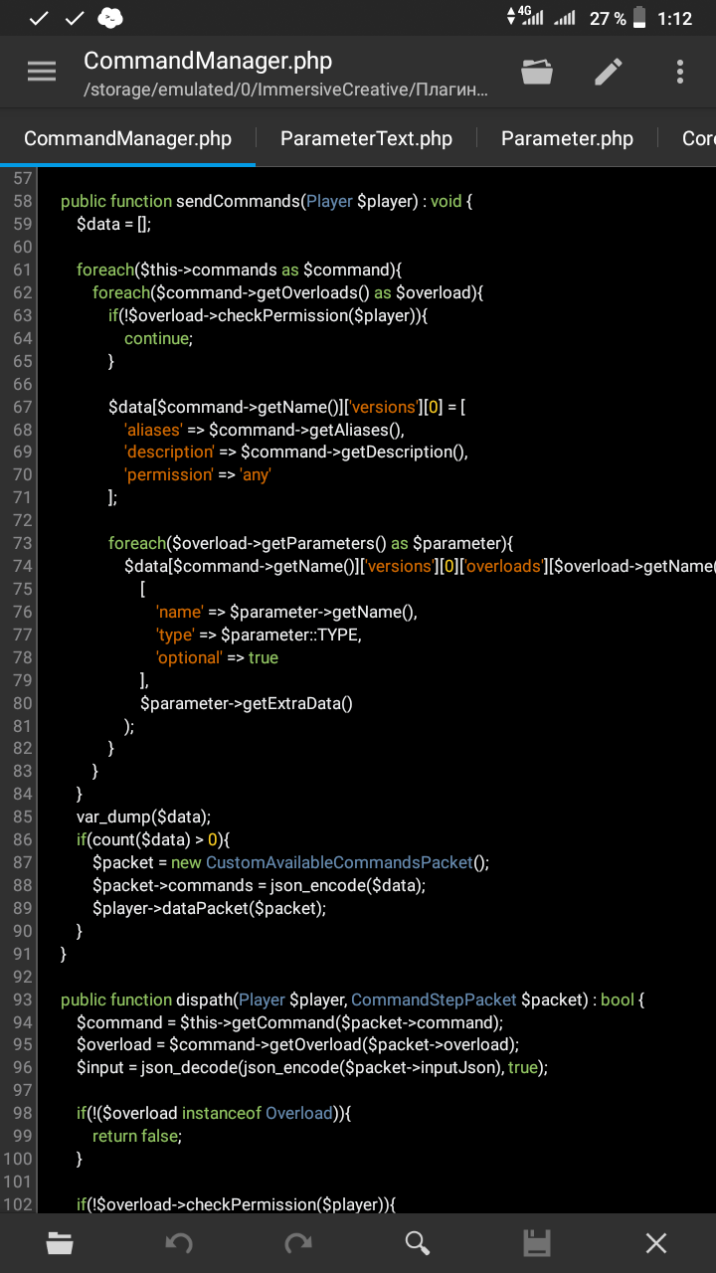Screen dimensions: 716x1273
Task: Tap the file path under the title
Action: click(x=286, y=91)
